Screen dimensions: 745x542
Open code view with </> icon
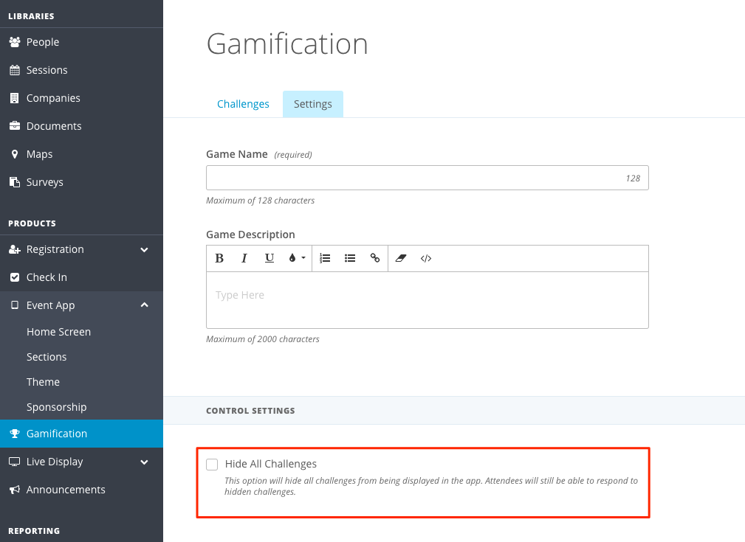[426, 258]
